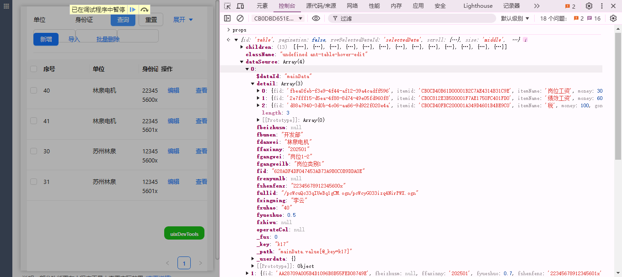622x277 pixels.
Task: Open the 安全 tab
Action: tap(440, 6)
